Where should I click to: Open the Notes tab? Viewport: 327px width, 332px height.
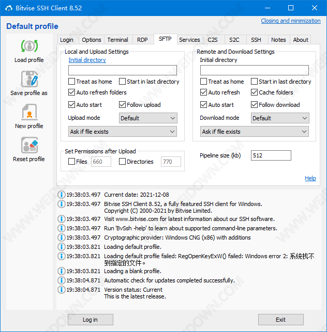point(278,40)
